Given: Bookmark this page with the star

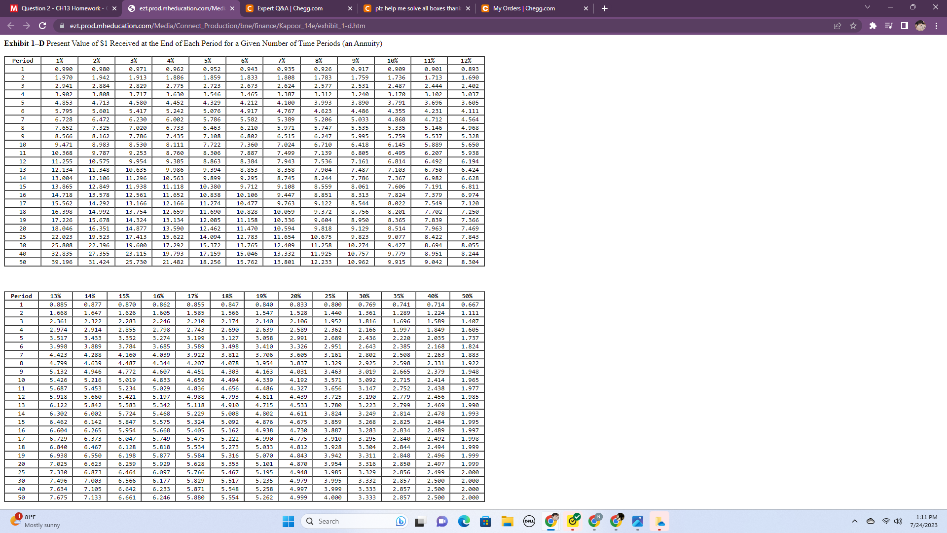Looking at the screenshot, I should pyautogui.click(x=853, y=26).
